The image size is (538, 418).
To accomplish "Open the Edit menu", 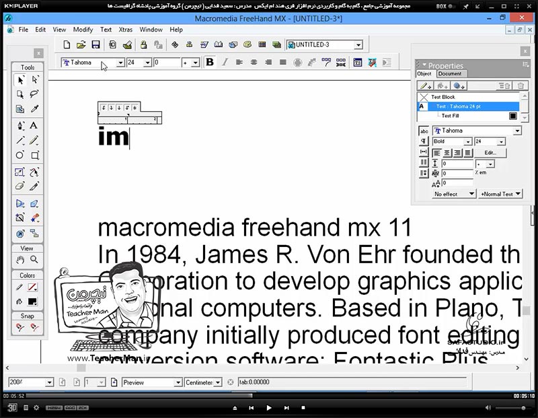I will [40, 30].
